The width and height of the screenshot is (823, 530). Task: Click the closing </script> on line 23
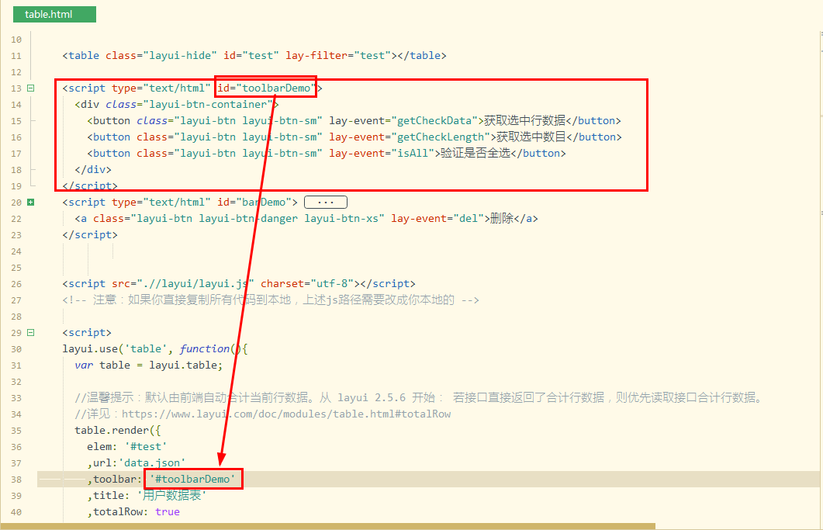pos(90,235)
